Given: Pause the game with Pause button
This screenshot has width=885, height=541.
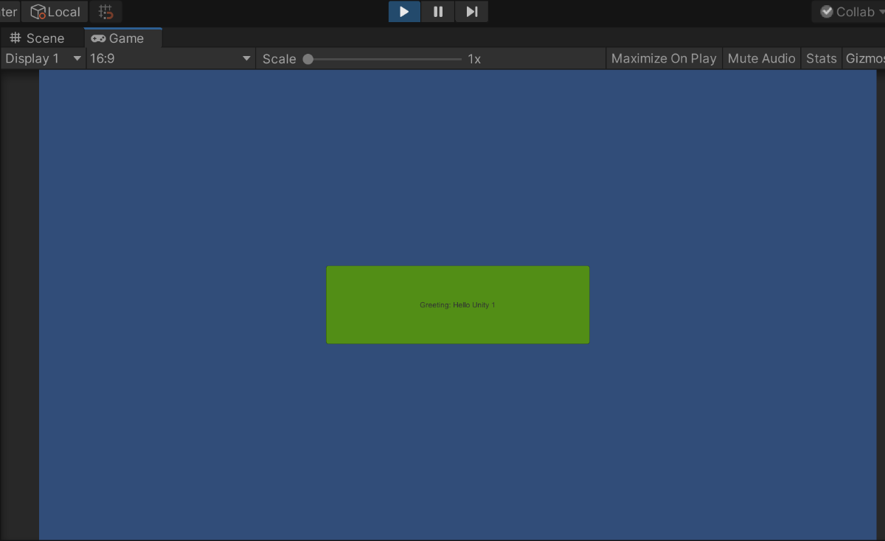Looking at the screenshot, I should [438, 12].
